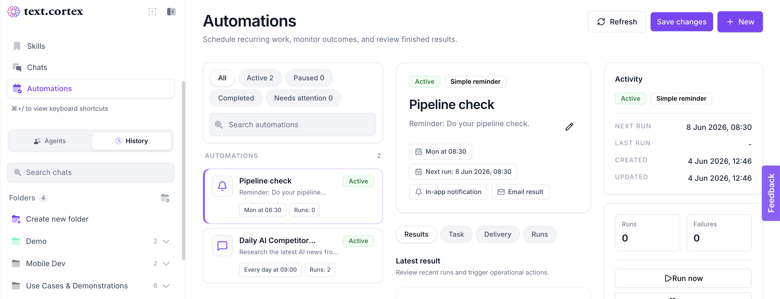Click Save changes
The height and width of the screenshot is (299, 780).
(682, 22)
